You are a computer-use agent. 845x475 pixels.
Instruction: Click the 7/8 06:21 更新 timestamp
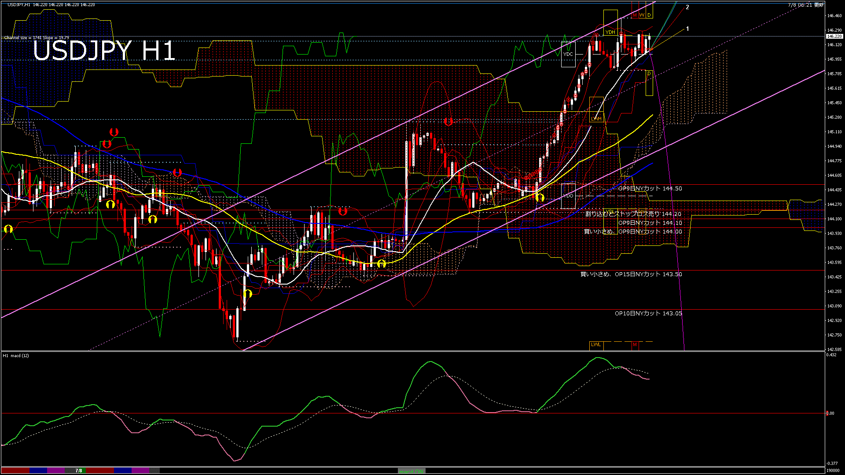[x=806, y=5]
